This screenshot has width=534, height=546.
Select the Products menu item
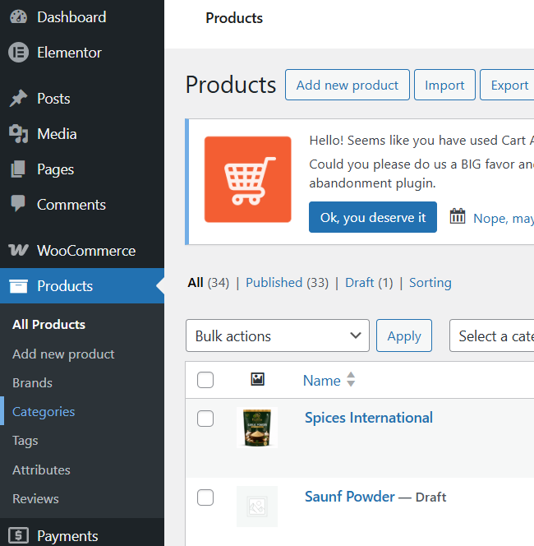click(82, 286)
